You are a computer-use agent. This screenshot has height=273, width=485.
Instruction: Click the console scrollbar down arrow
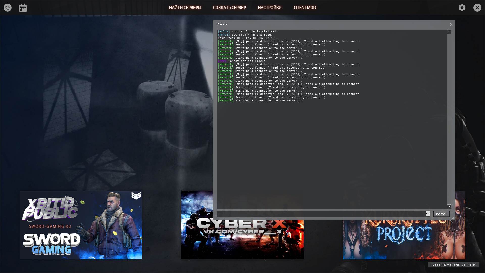click(x=449, y=207)
